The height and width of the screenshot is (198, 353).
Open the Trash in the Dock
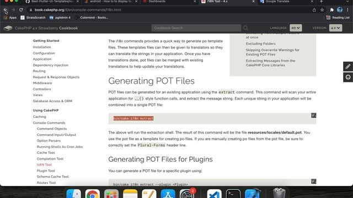click(279, 194)
